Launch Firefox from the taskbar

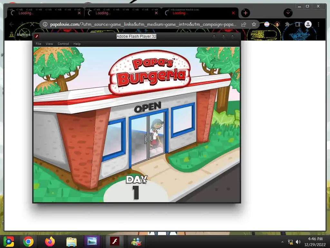pyautogui.click(x=50, y=242)
